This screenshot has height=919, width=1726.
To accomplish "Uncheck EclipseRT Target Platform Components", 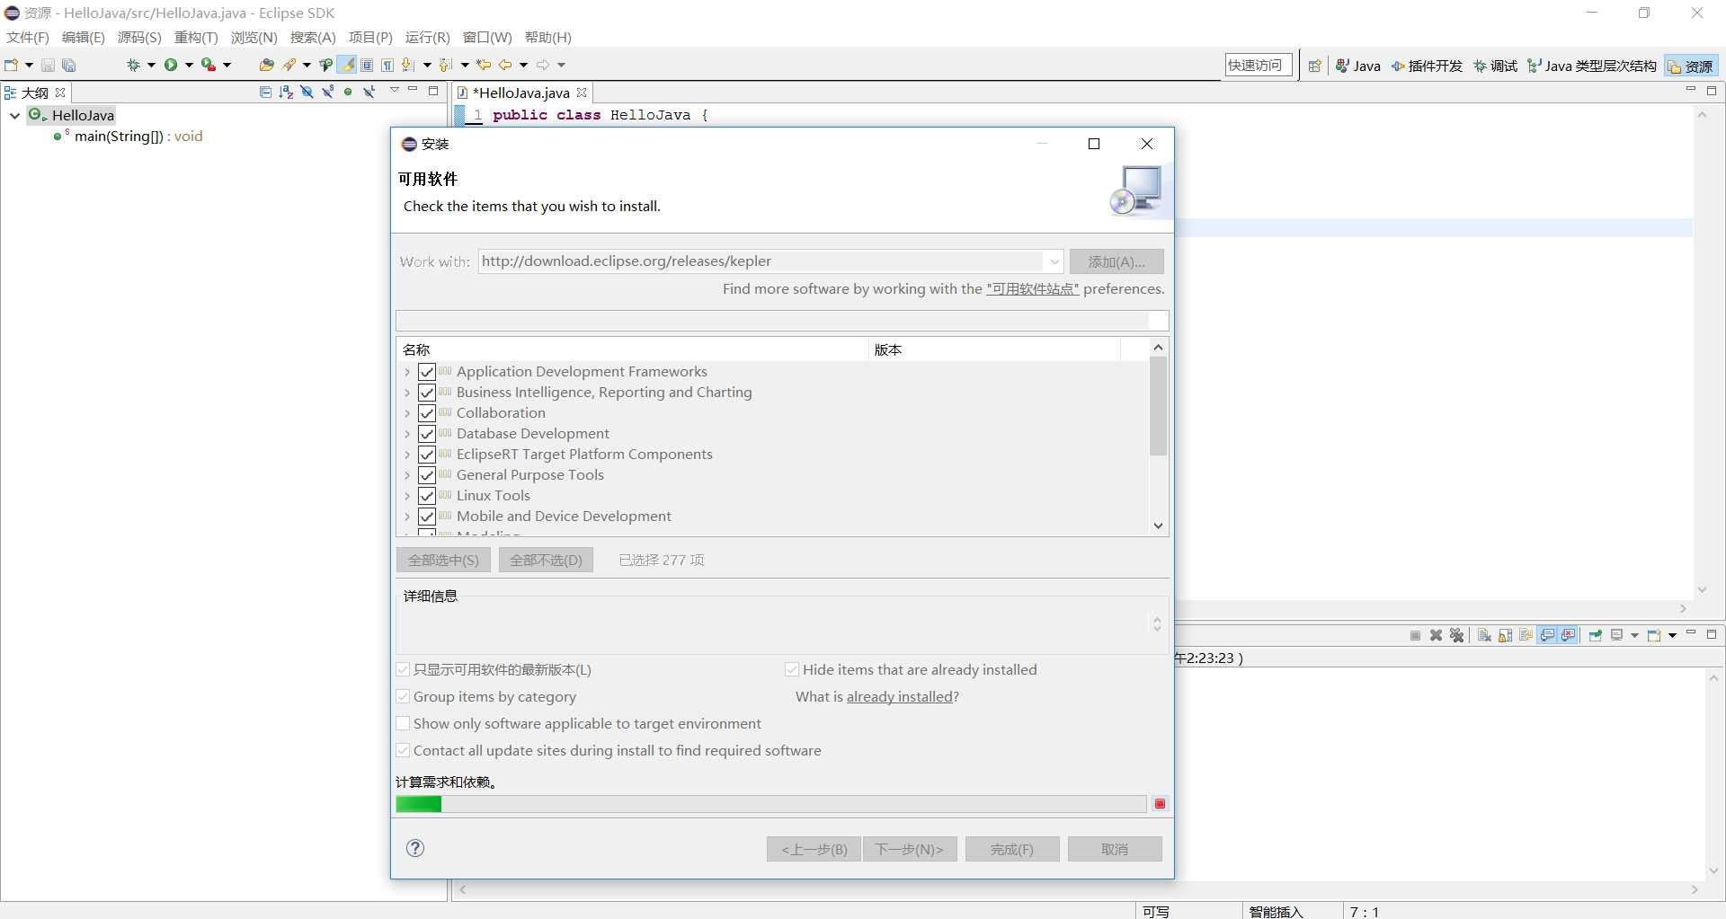I will tap(427, 455).
